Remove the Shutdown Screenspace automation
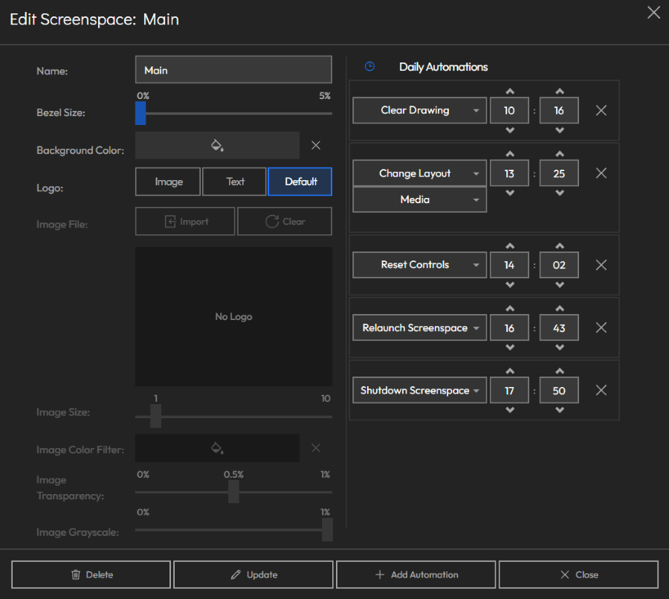 click(601, 390)
